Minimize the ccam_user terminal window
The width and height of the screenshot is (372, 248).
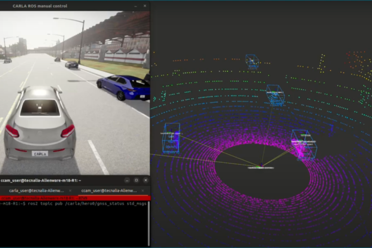127,180
